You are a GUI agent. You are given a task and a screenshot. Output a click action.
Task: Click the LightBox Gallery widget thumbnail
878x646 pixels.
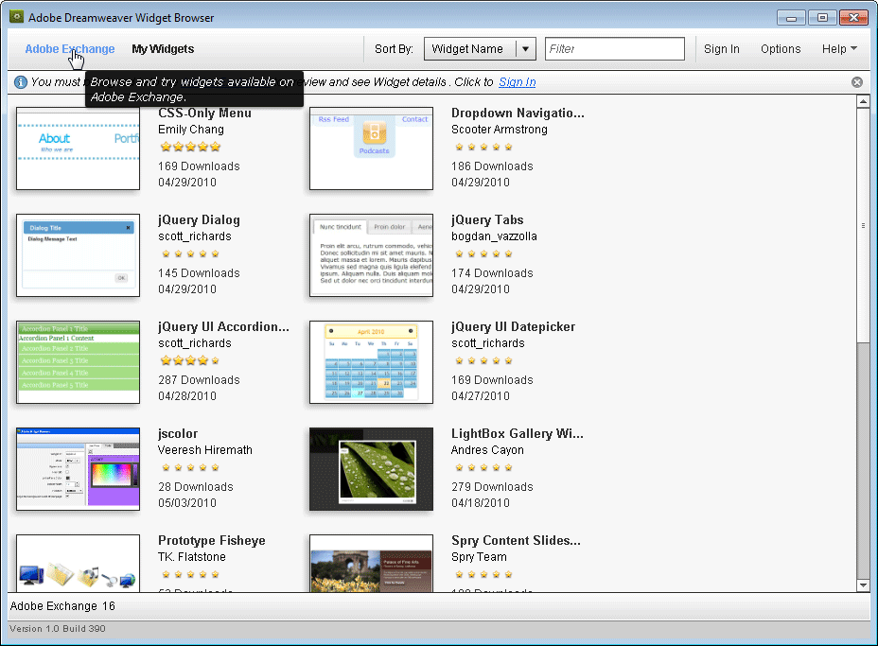click(371, 468)
